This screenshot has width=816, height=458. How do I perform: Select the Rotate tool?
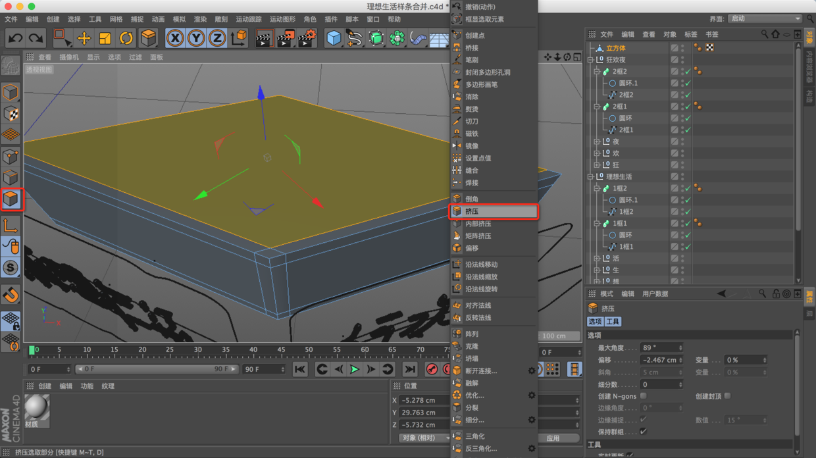(126, 38)
